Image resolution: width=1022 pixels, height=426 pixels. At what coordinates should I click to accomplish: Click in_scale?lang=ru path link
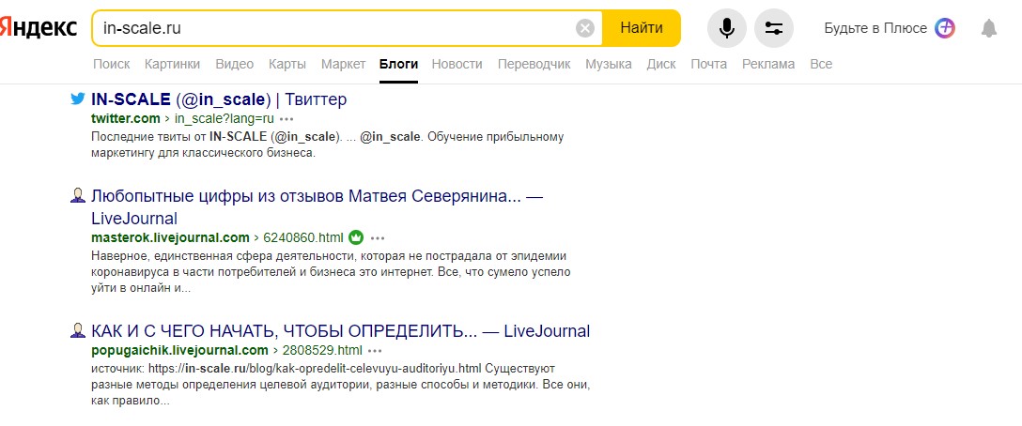point(225,118)
